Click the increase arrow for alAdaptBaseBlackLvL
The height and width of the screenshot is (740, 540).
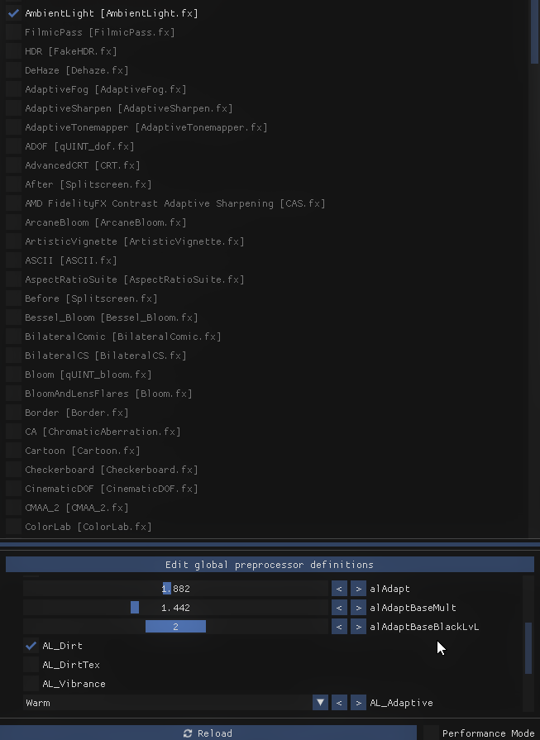click(x=358, y=627)
